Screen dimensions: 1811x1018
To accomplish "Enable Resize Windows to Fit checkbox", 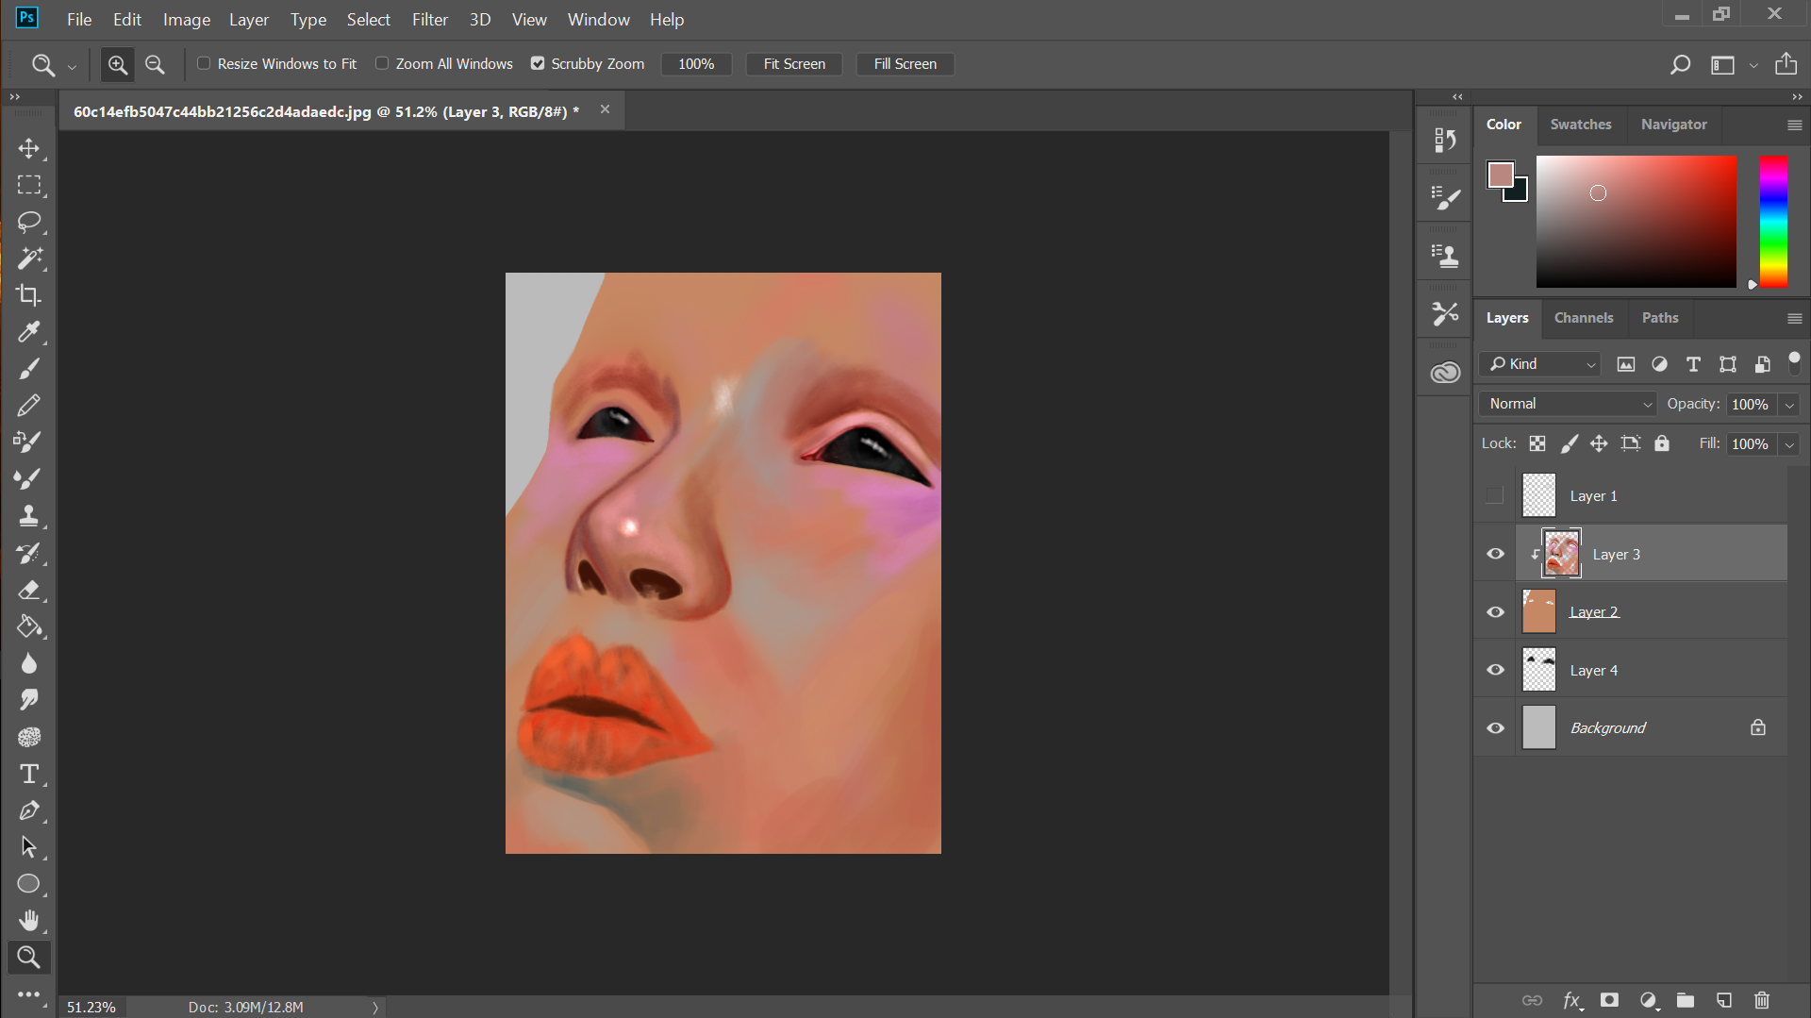I will [x=203, y=63].
